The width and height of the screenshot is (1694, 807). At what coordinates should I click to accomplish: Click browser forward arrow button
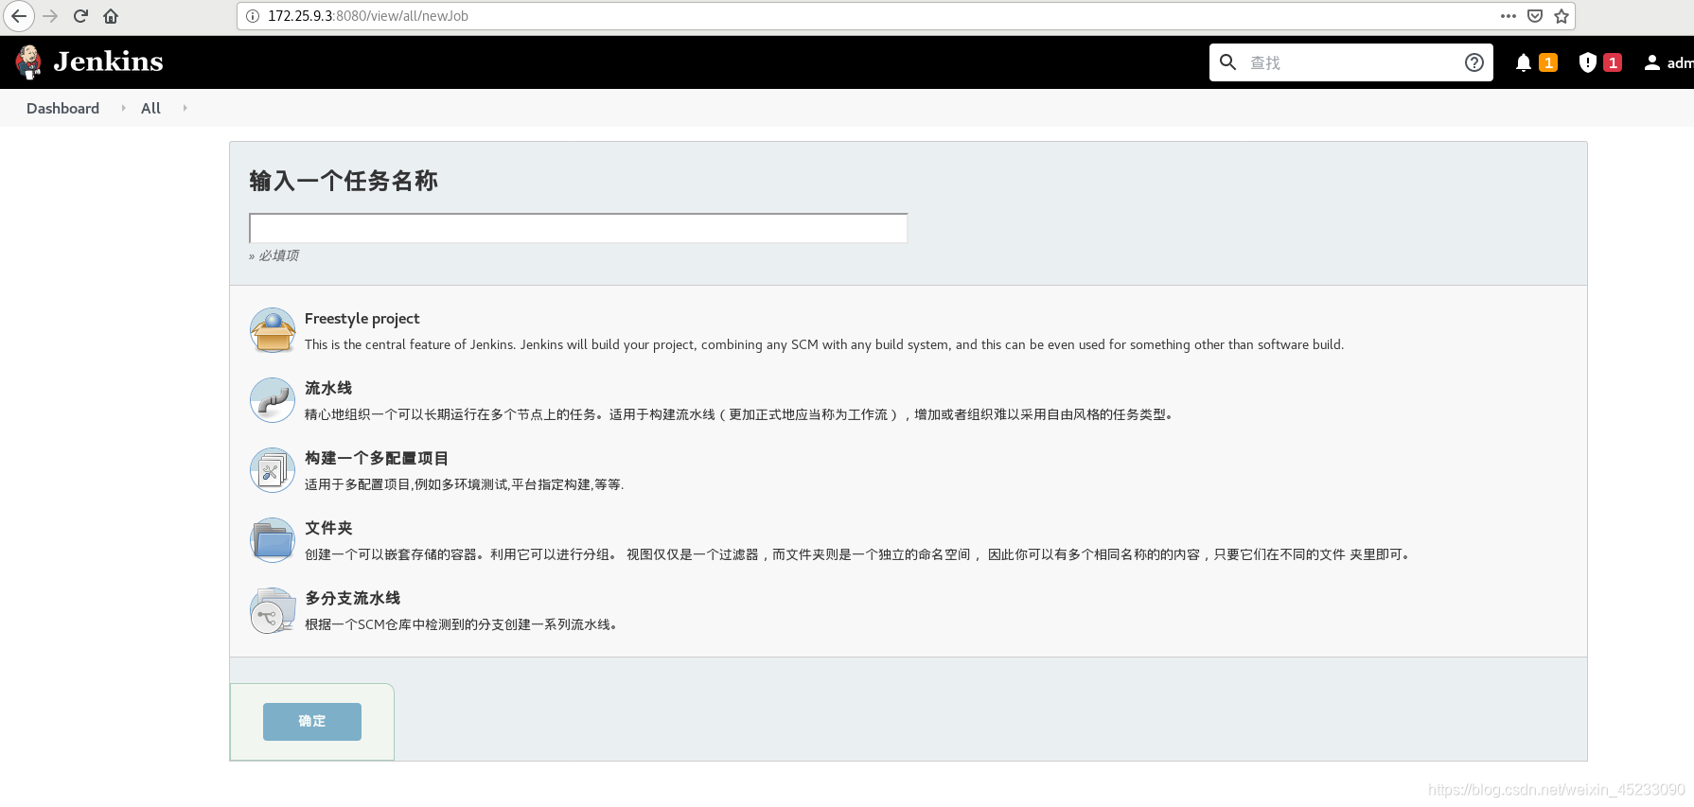pyautogui.click(x=50, y=16)
